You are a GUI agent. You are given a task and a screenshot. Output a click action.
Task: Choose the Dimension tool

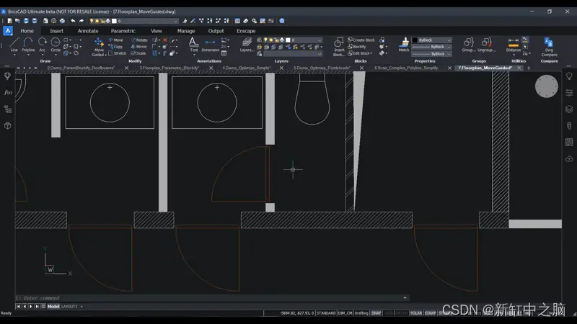pos(210,45)
